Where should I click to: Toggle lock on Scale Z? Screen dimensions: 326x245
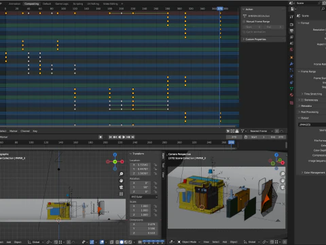[156, 214]
